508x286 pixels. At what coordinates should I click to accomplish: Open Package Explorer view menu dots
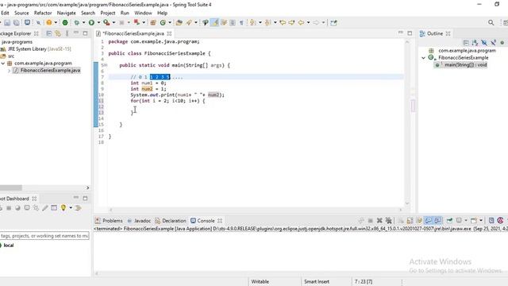[67, 33]
